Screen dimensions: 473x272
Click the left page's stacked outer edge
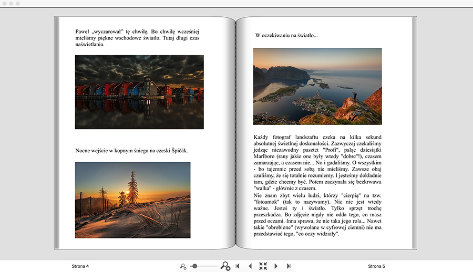(x=56, y=131)
